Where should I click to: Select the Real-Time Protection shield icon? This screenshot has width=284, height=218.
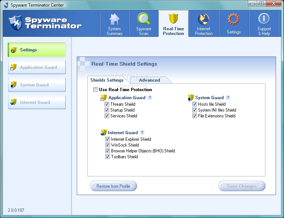[173, 19]
